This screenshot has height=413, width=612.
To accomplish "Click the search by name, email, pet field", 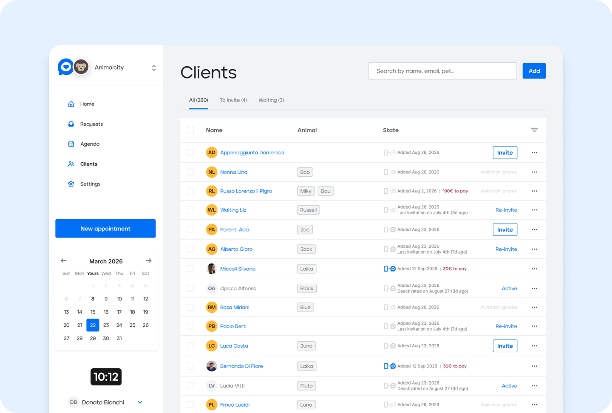I will 442,71.
